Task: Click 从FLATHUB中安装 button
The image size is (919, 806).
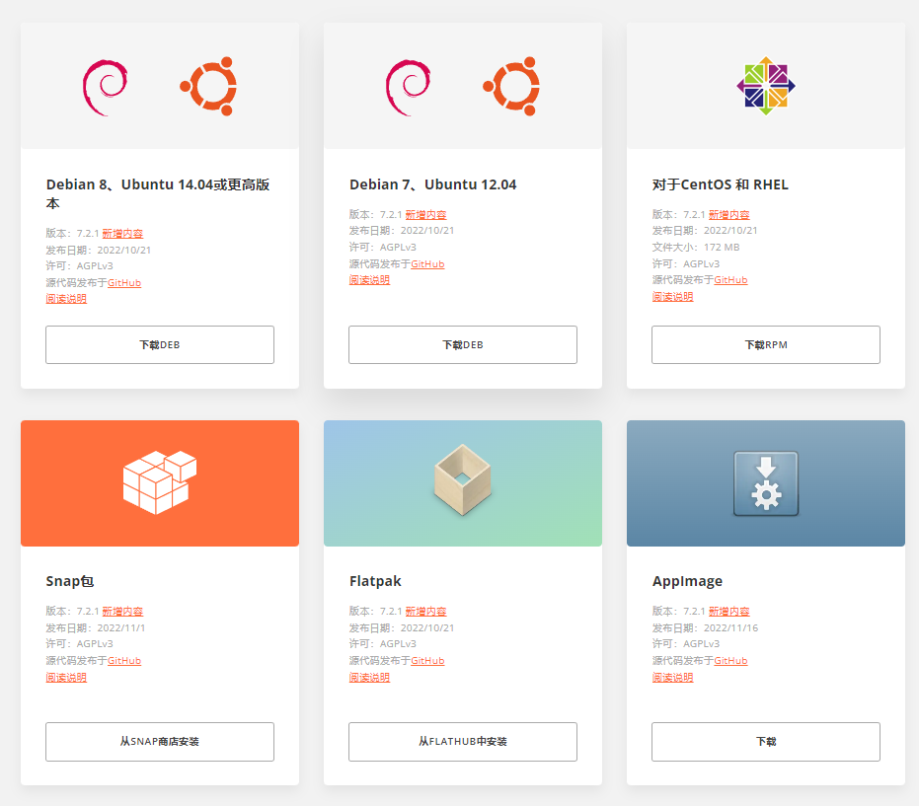Action: tap(463, 742)
